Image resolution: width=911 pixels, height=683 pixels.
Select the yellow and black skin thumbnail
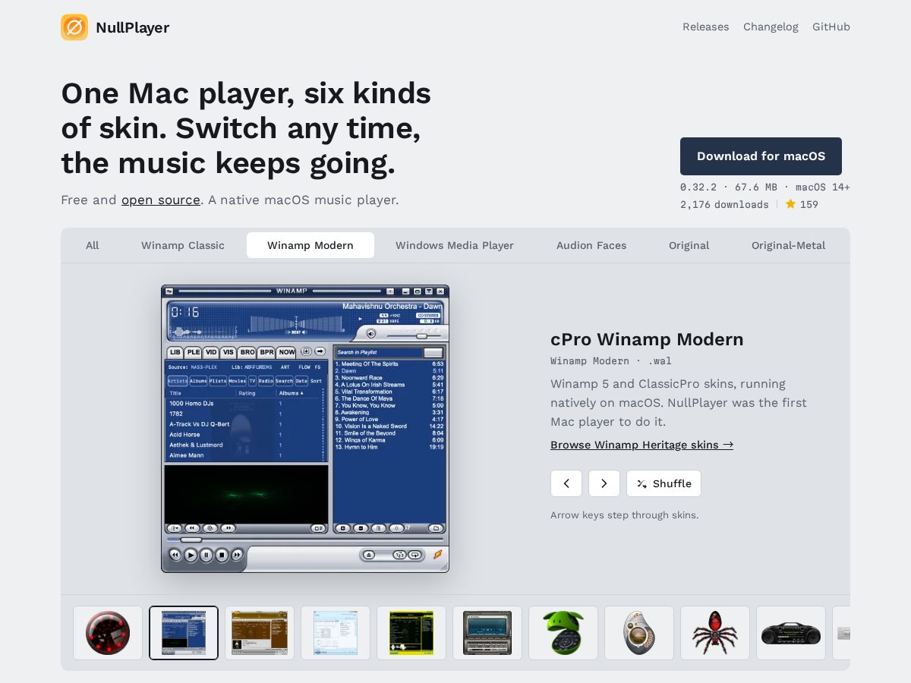[411, 633]
